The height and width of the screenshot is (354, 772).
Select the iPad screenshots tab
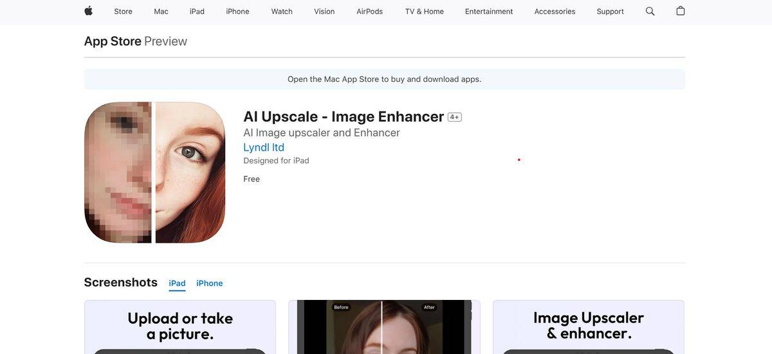[x=177, y=283]
